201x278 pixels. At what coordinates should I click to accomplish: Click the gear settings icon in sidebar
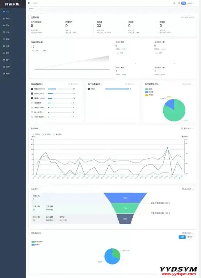[4, 73]
